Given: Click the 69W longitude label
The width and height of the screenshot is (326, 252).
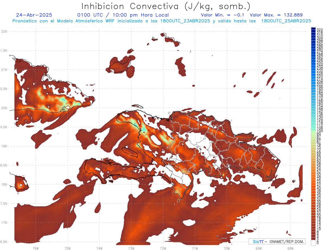Looking at the screenshot, I should pos(258,248).
